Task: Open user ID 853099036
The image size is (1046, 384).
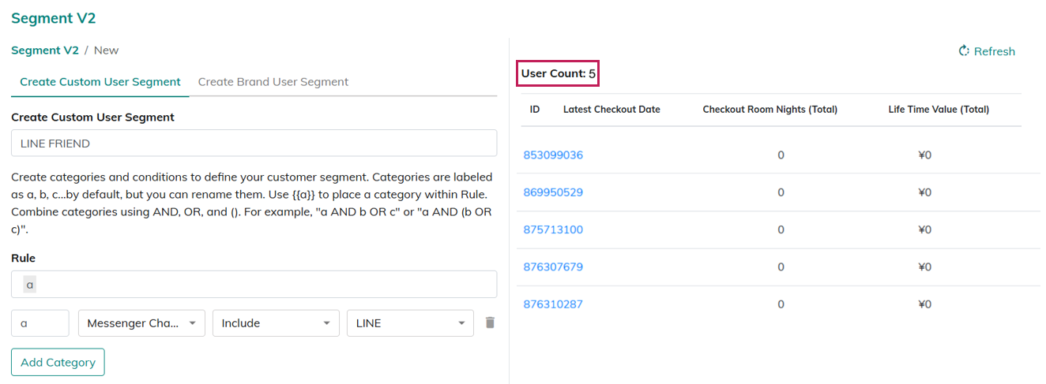Action: point(553,155)
